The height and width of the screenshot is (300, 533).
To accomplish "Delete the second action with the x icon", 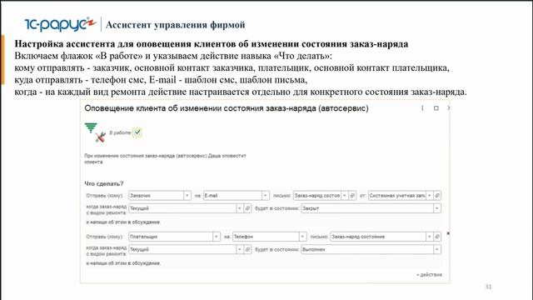I will point(448,233).
